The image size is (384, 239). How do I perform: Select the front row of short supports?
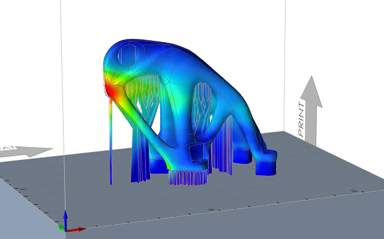tap(188, 178)
